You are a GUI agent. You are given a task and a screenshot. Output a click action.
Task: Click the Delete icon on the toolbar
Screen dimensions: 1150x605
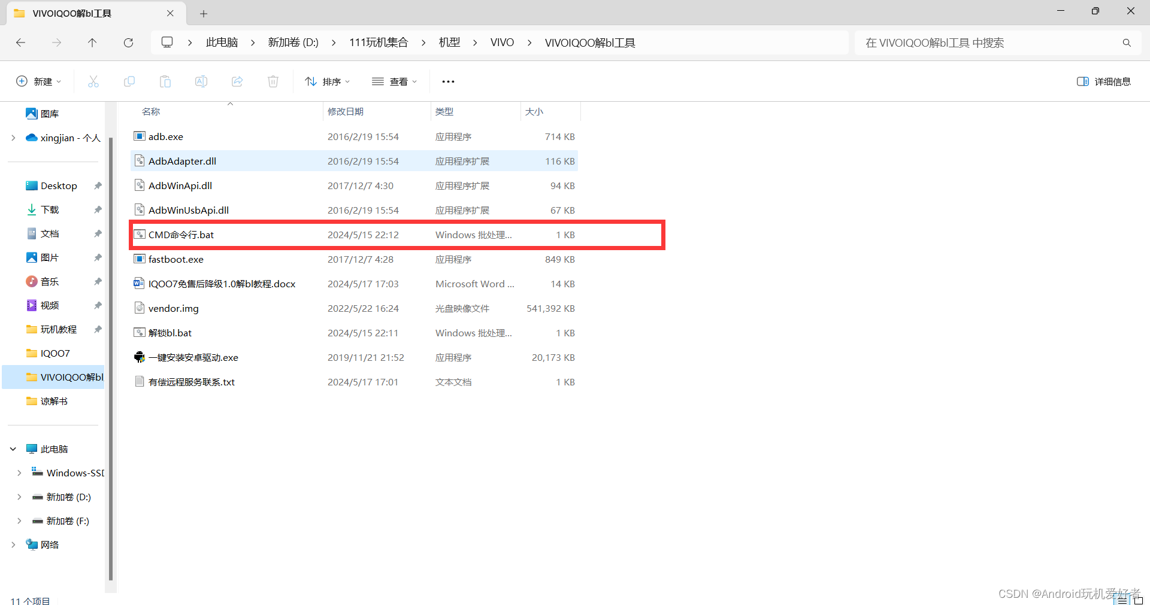273,81
